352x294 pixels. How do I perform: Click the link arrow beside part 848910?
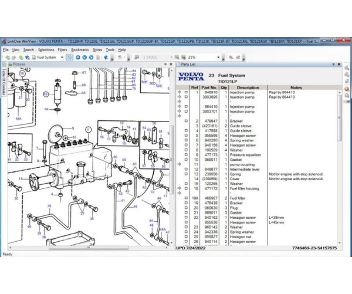click(x=179, y=93)
